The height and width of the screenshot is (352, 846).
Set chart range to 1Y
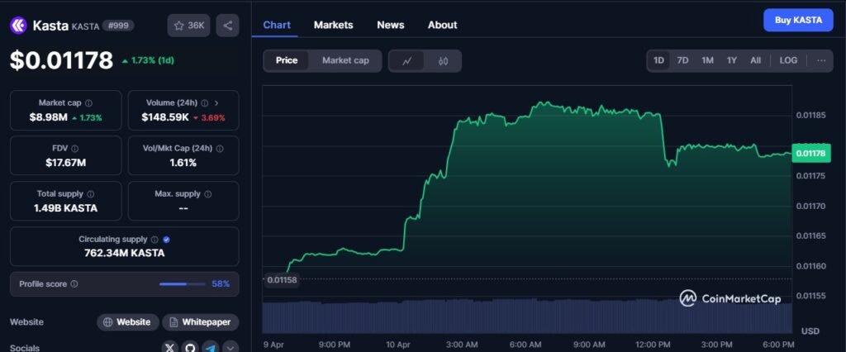732,60
